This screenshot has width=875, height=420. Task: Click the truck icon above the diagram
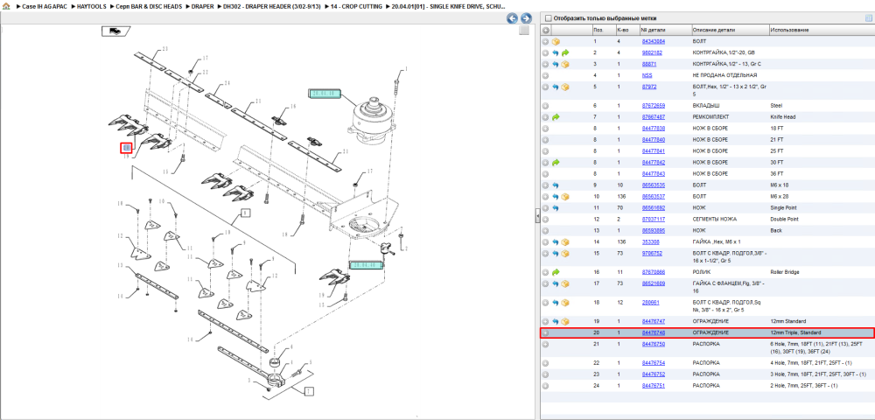coord(116,31)
